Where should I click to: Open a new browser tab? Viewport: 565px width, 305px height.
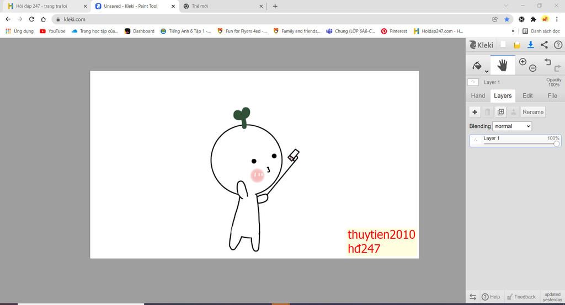[275, 6]
